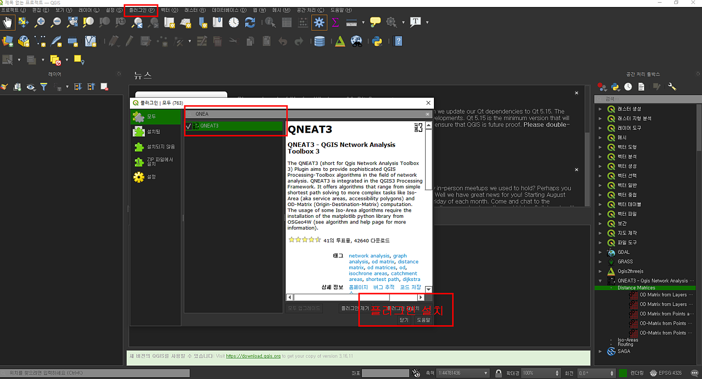Open the Installed plugins tab icon

pyautogui.click(x=139, y=131)
